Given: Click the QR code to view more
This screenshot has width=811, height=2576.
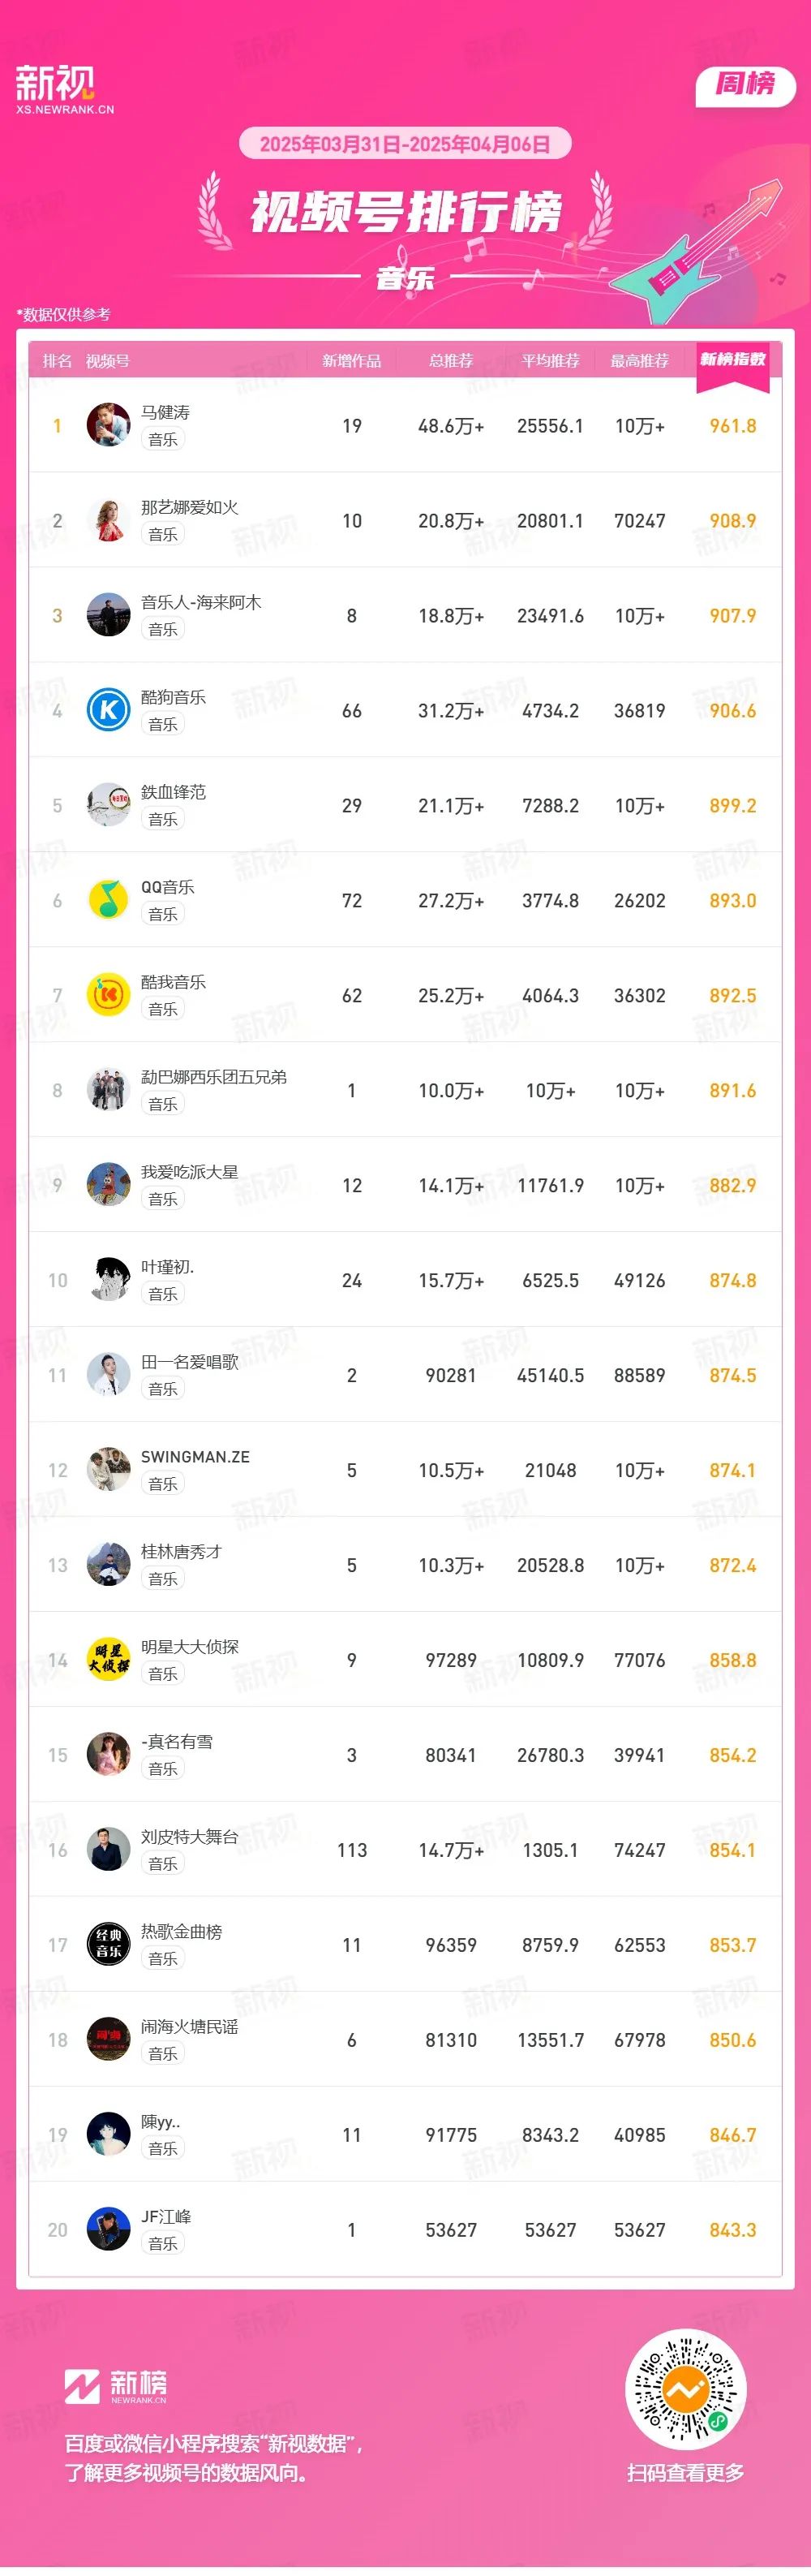Looking at the screenshot, I should [x=685, y=2391].
